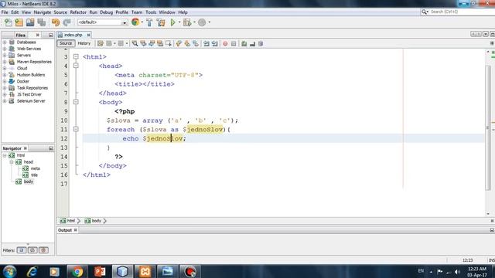Click the Build Project hammer icon
Image resolution: width=495 pixels, height=278 pixels.
(x=149, y=22)
